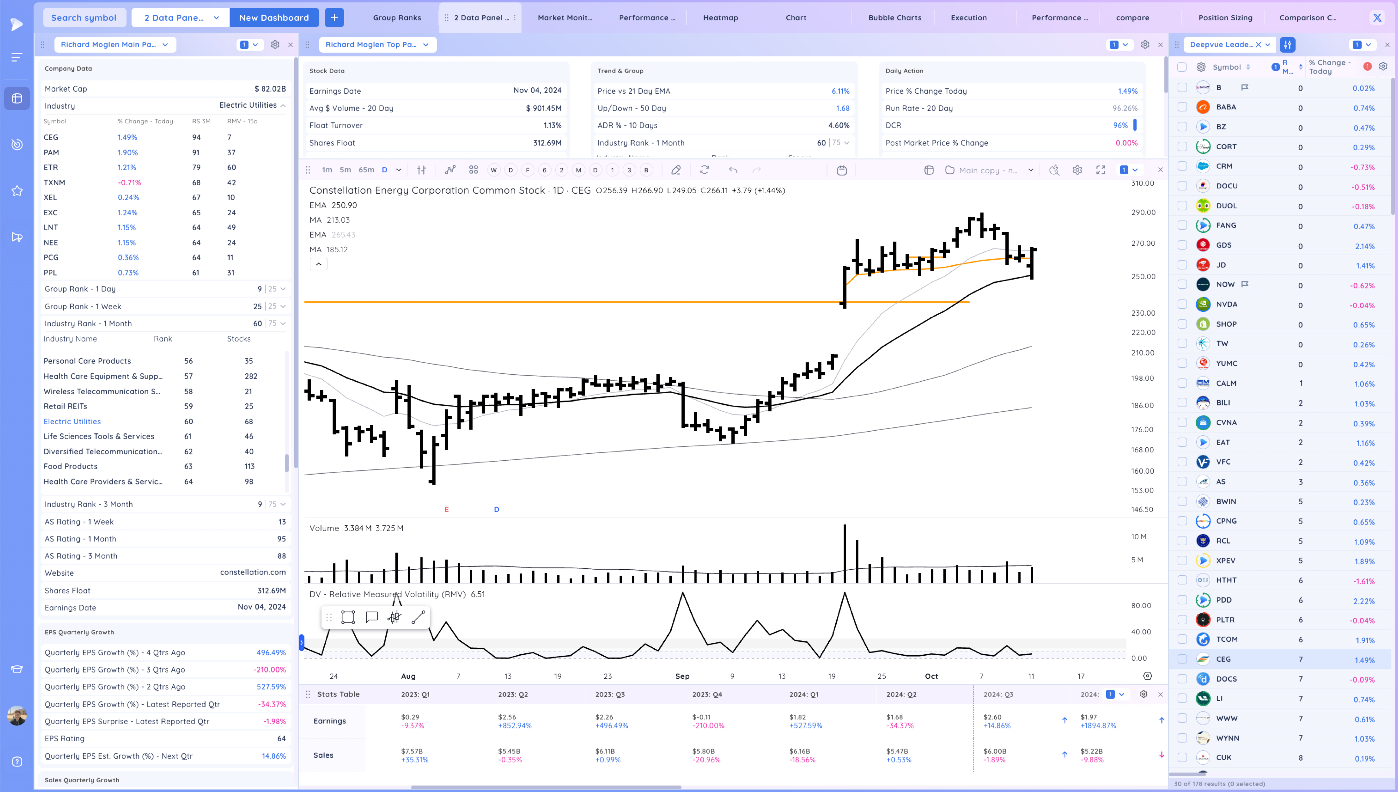Viewport: 1398px width, 792px height.
Task: Click the Search symbol field
Action: pos(84,17)
